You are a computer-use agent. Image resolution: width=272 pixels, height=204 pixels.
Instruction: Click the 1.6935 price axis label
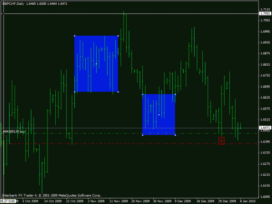click(265, 43)
